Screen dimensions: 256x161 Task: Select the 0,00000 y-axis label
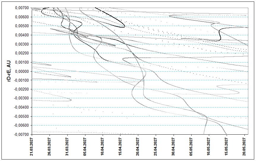click(21, 71)
